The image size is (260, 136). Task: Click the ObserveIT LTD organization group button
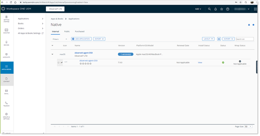(x=55, y=9)
